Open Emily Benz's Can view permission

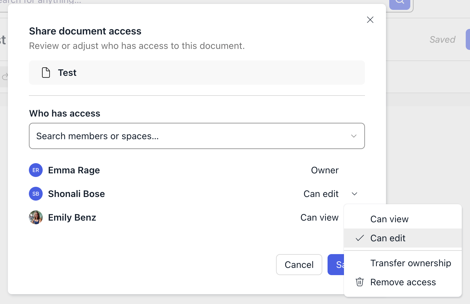coord(319,217)
